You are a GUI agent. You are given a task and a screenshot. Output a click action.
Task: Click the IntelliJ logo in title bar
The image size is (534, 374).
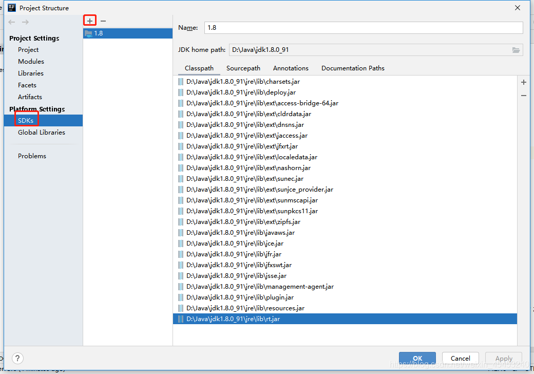coord(12,8)
